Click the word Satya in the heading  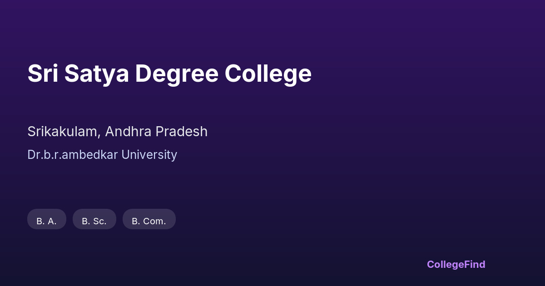coord(96,74)
